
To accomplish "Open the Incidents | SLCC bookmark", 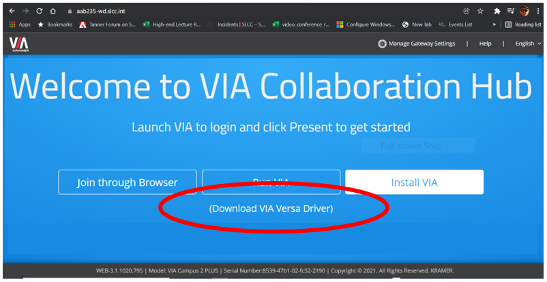I will coord(236,25).
